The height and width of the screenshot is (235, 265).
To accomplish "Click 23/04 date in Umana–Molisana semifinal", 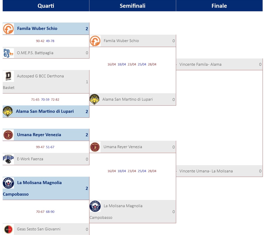I will pyautogui.click(x=132, y=171).
